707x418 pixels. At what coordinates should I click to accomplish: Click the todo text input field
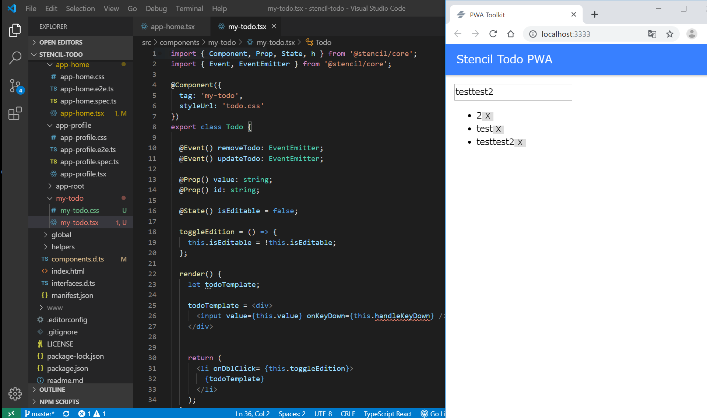tap(513, 92)
